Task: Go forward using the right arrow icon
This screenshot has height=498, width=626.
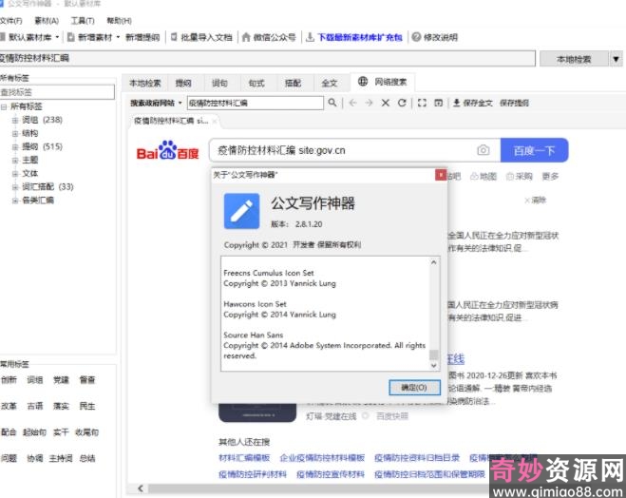Action: (x=369, y=103)
